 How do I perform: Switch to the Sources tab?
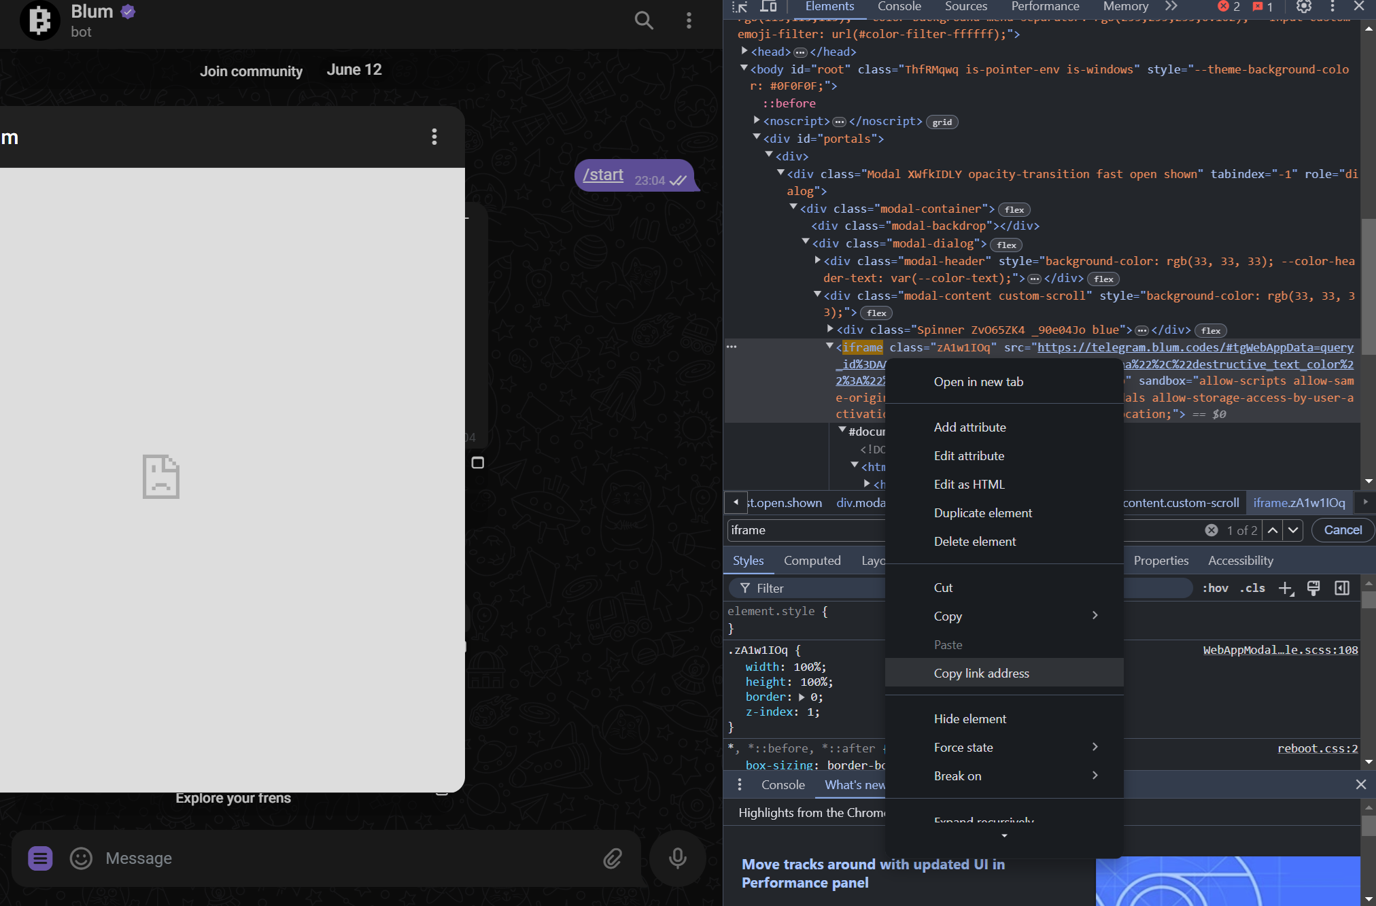(966, 7)
